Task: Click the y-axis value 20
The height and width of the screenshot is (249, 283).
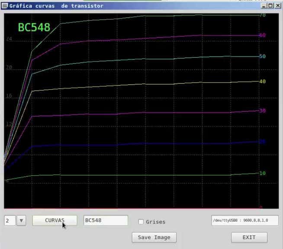Action: click(9, 68)
